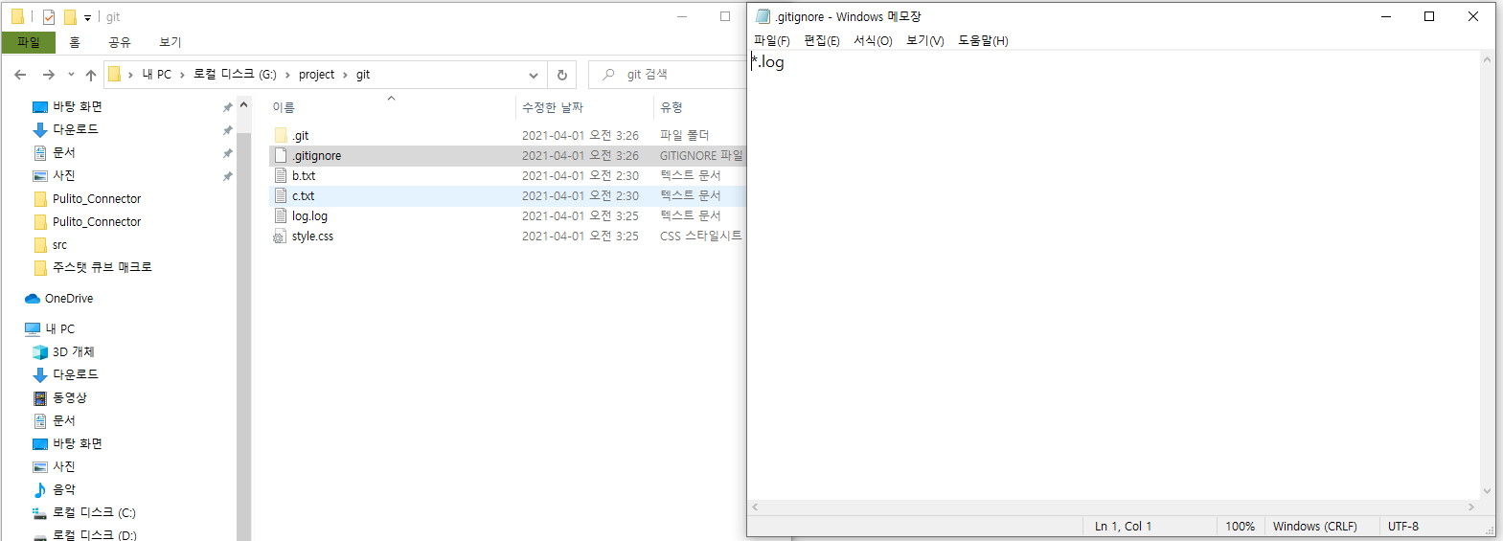
Task: Click the OneDrive cloud icon
Action: 33,299
